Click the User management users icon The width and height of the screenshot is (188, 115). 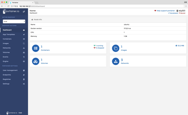tap(24, 70)
